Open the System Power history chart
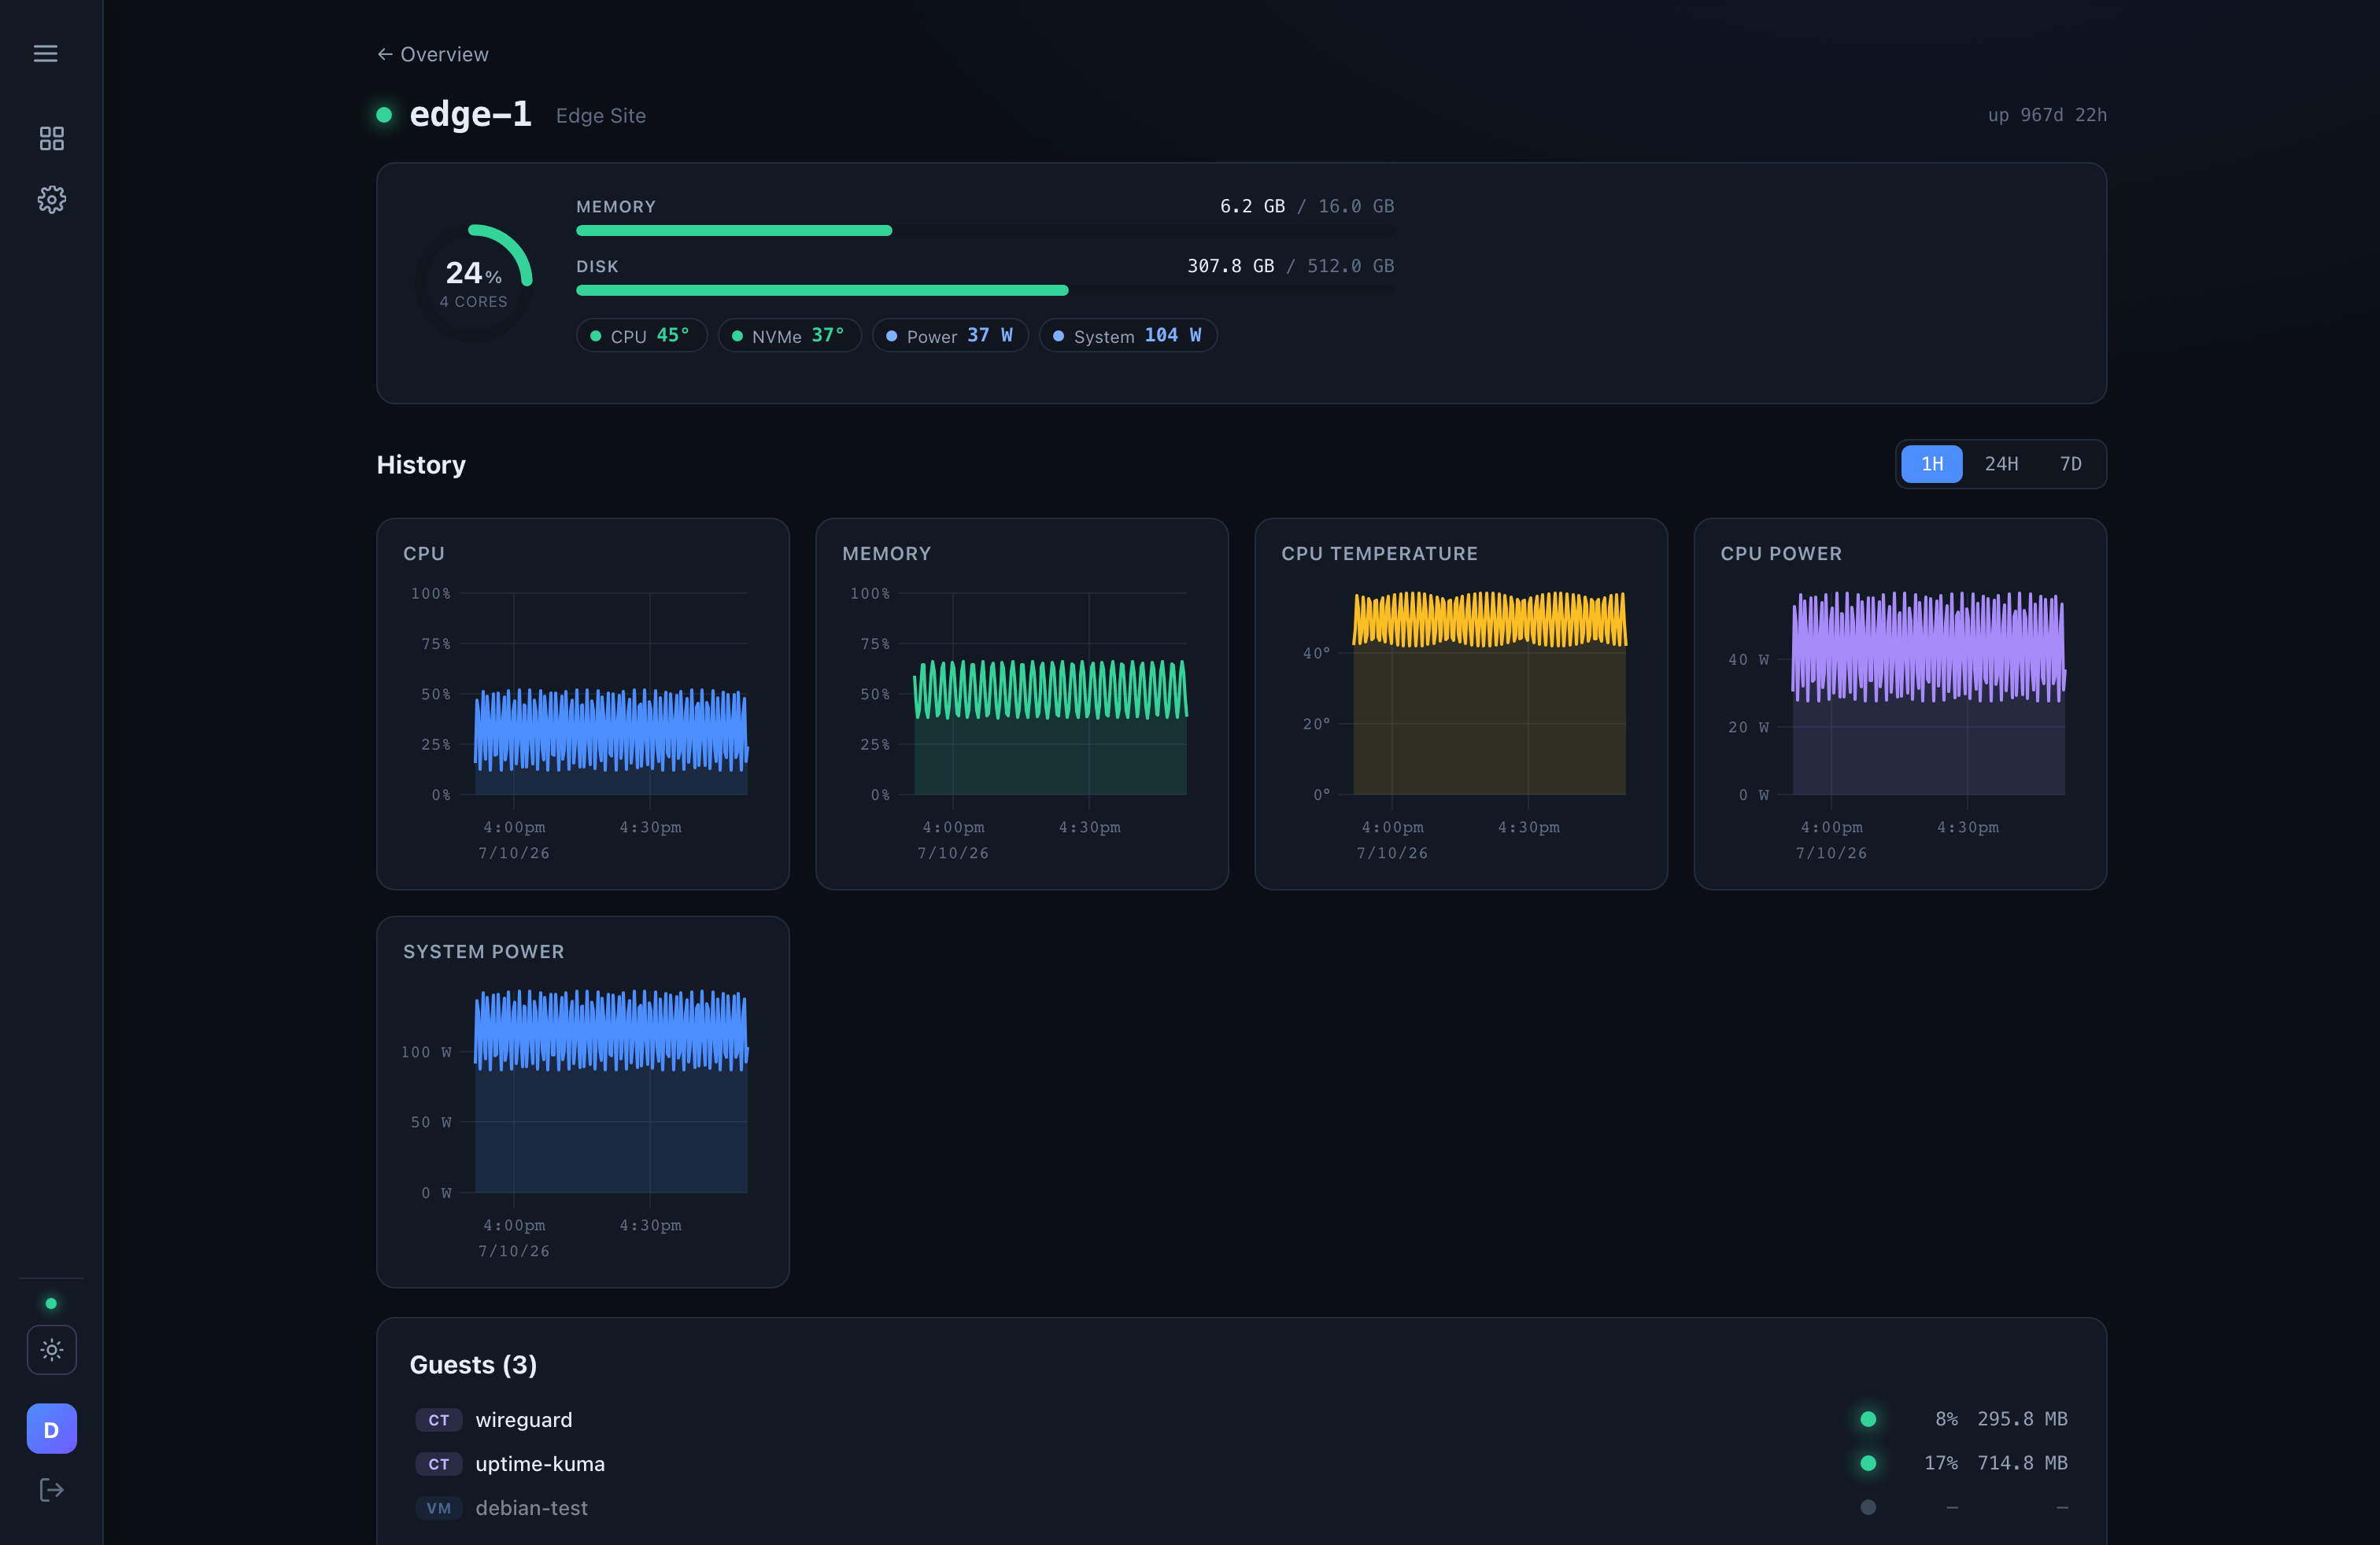Screen dimensions: 2380x1545 pyautogui.click(x=583, y=1101)
